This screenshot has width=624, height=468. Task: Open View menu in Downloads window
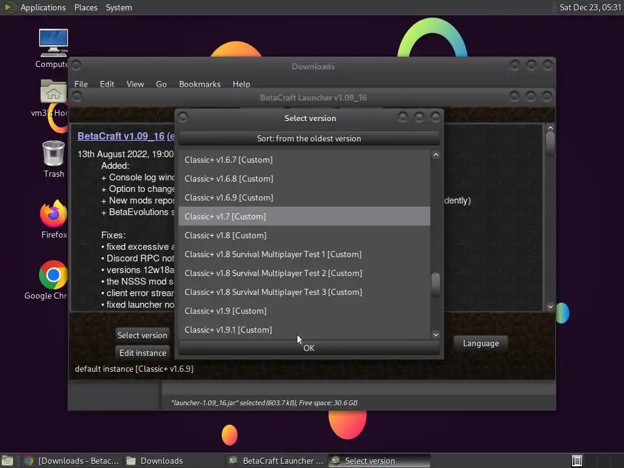pos(135,84)
